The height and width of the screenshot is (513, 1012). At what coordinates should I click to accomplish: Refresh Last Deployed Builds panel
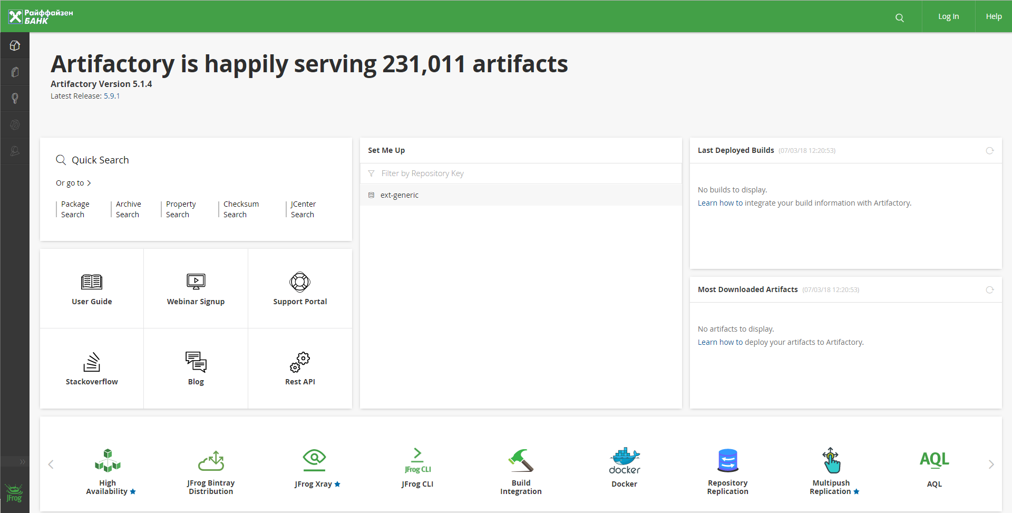click(990, 151)
